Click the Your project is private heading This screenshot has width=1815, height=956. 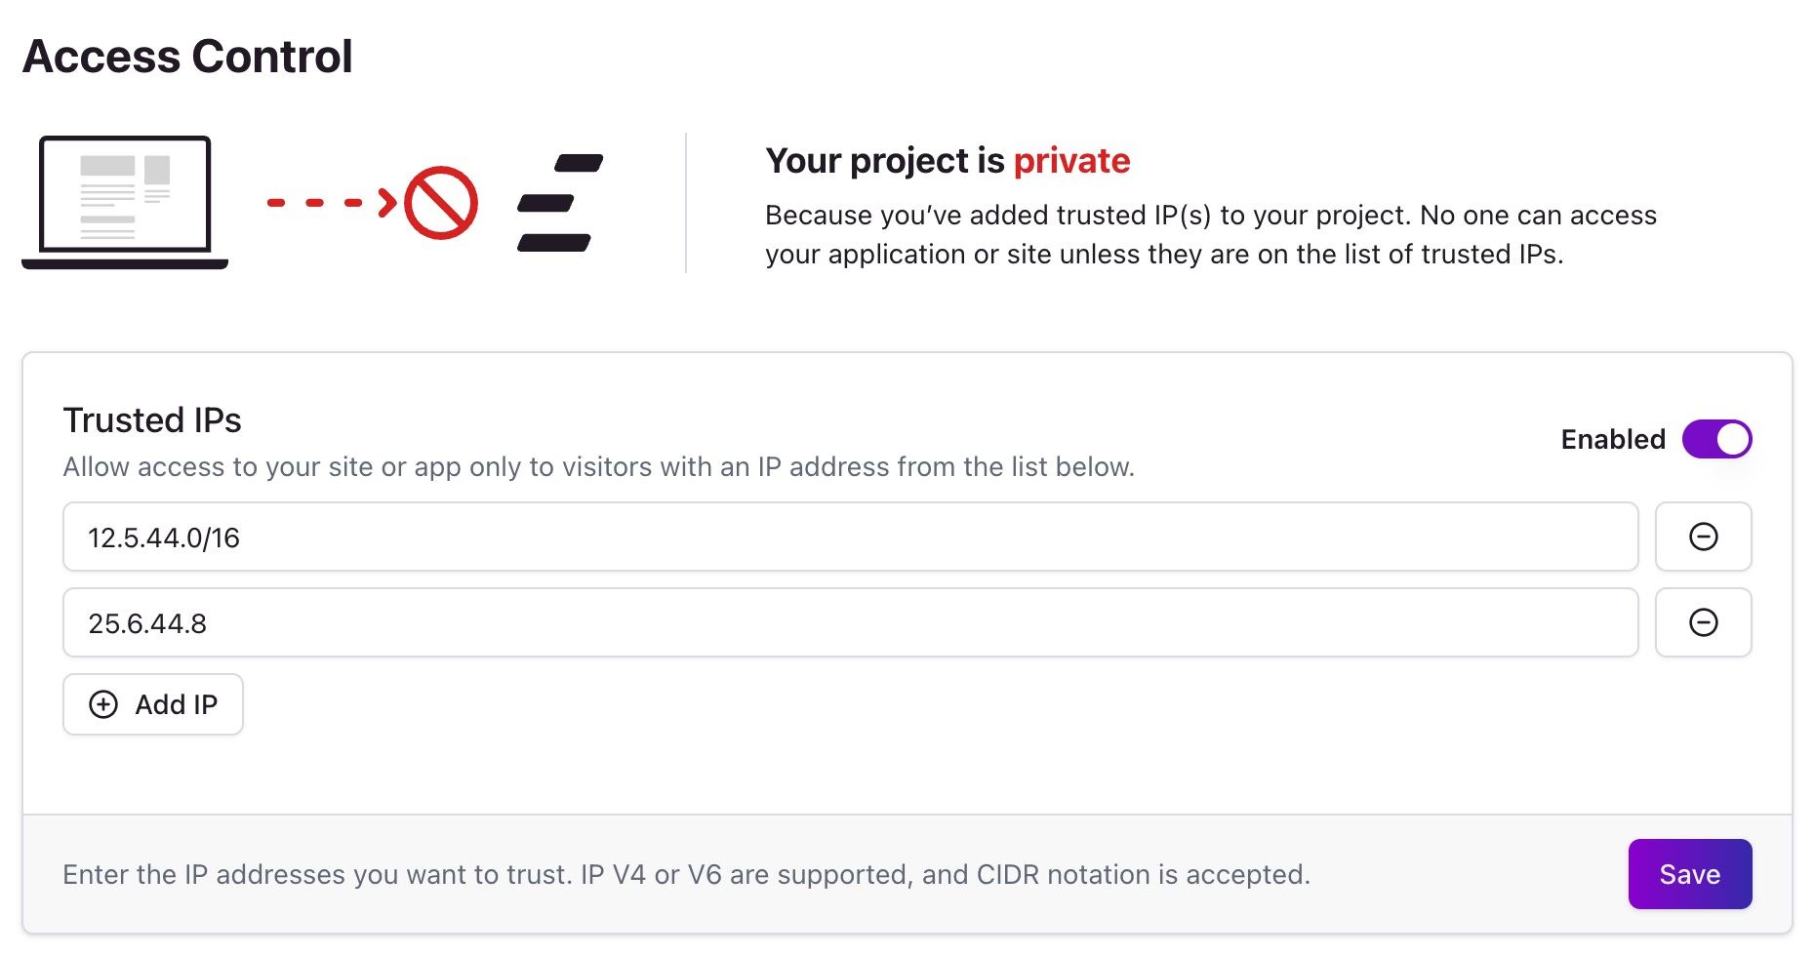(x=948, y=161)
